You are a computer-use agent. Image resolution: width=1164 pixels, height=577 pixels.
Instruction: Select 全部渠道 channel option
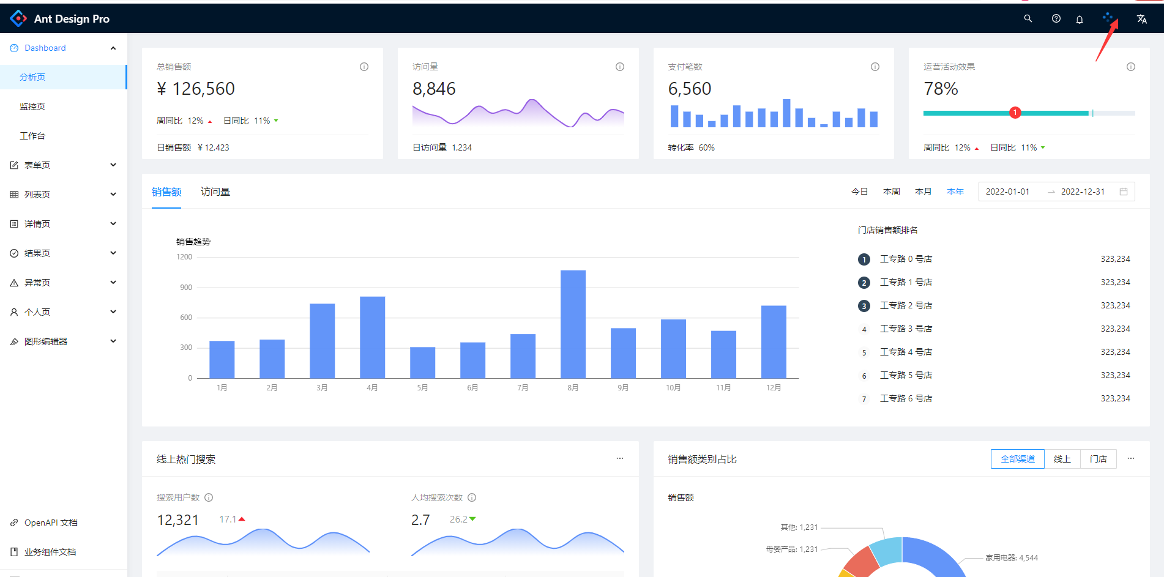tap(1018, 459)
